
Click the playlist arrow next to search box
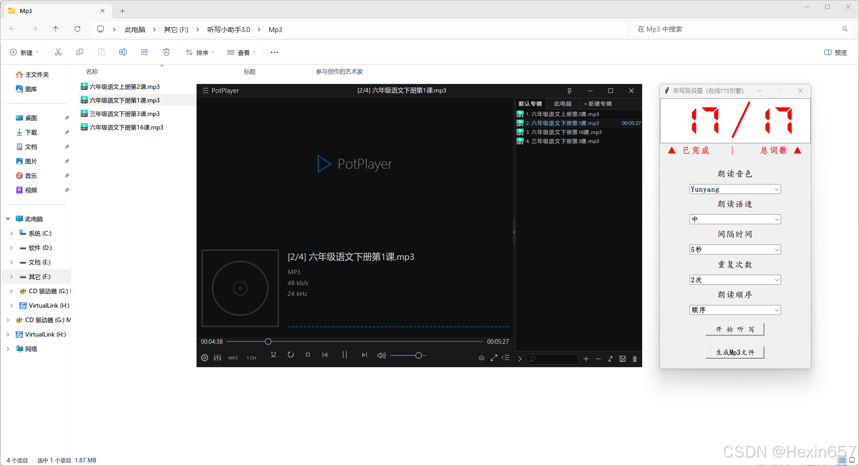tap(520, 359)
